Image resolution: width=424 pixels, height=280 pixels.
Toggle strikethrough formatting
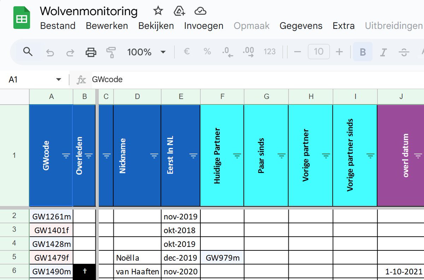(x=404, y=53)
